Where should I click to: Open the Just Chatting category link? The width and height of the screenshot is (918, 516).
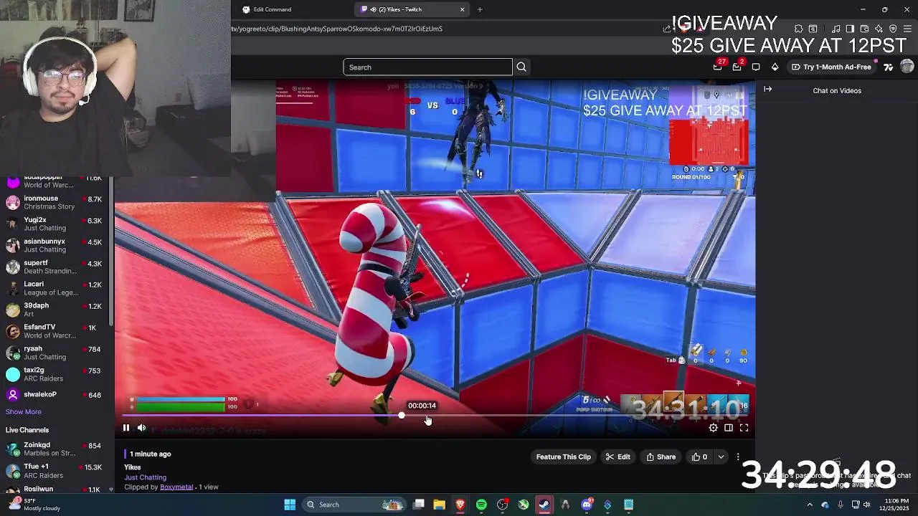pos(145,477)
